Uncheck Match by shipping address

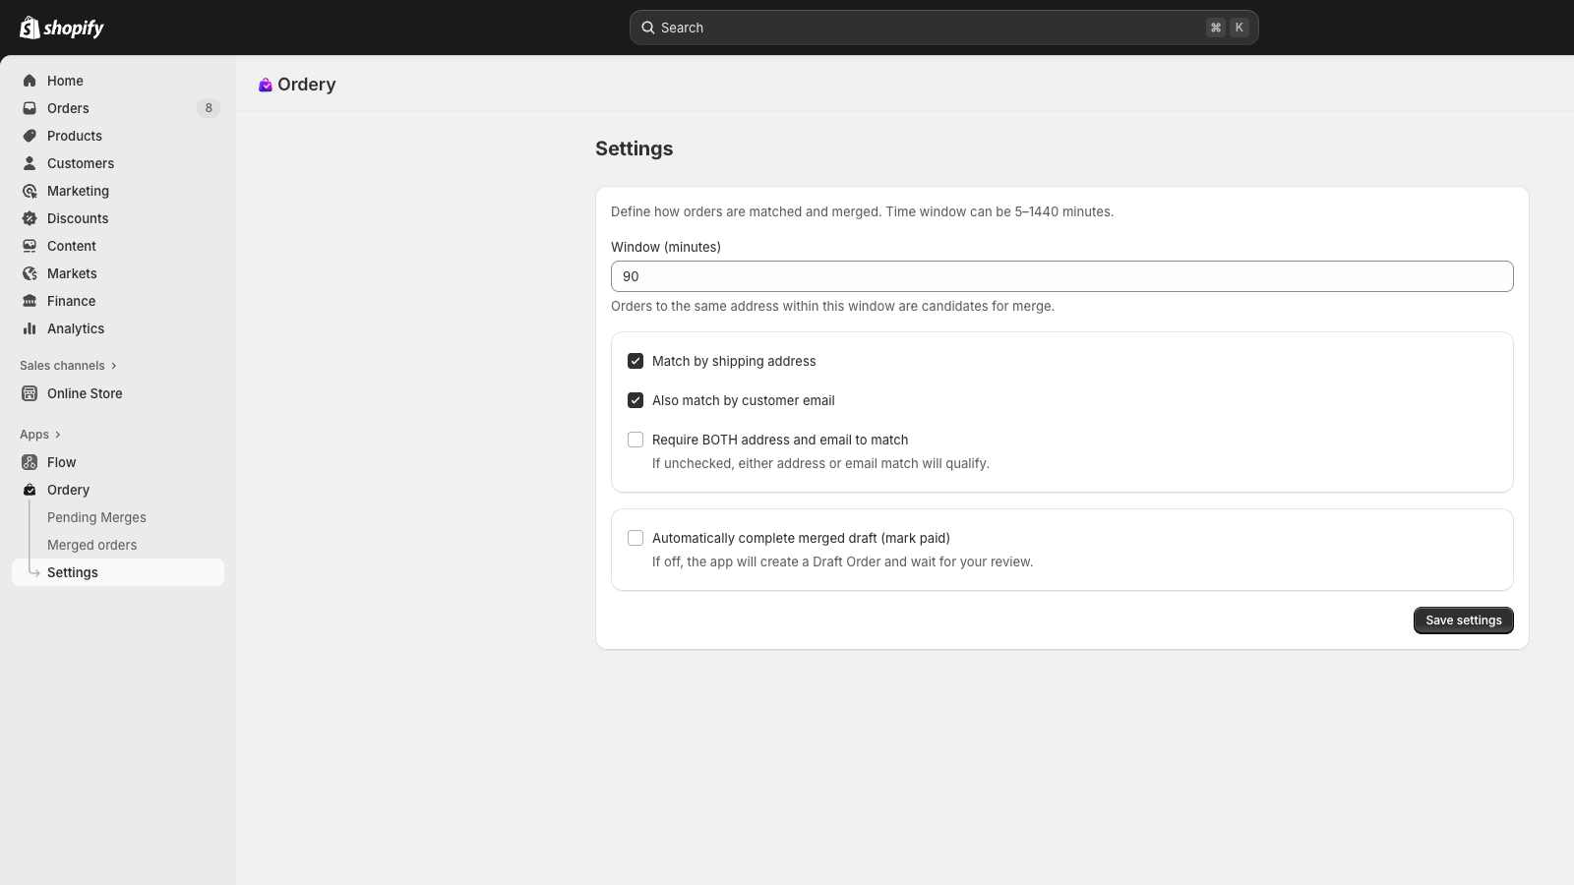pos(636,361)
